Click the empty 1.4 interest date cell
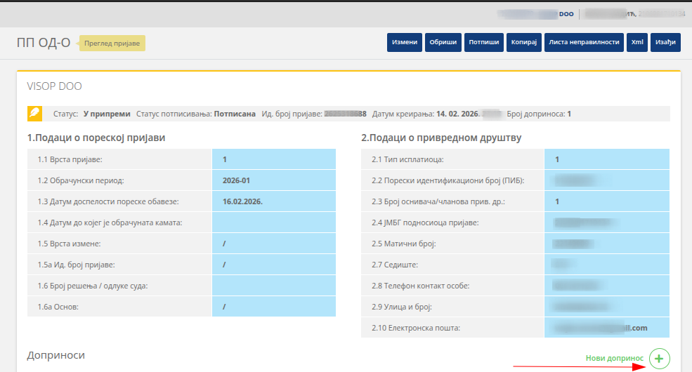The image size is (692, 372). tap(274, 222)
